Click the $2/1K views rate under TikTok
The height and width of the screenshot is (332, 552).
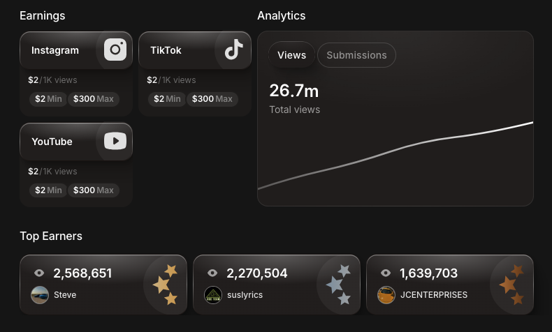click(171, 80)
